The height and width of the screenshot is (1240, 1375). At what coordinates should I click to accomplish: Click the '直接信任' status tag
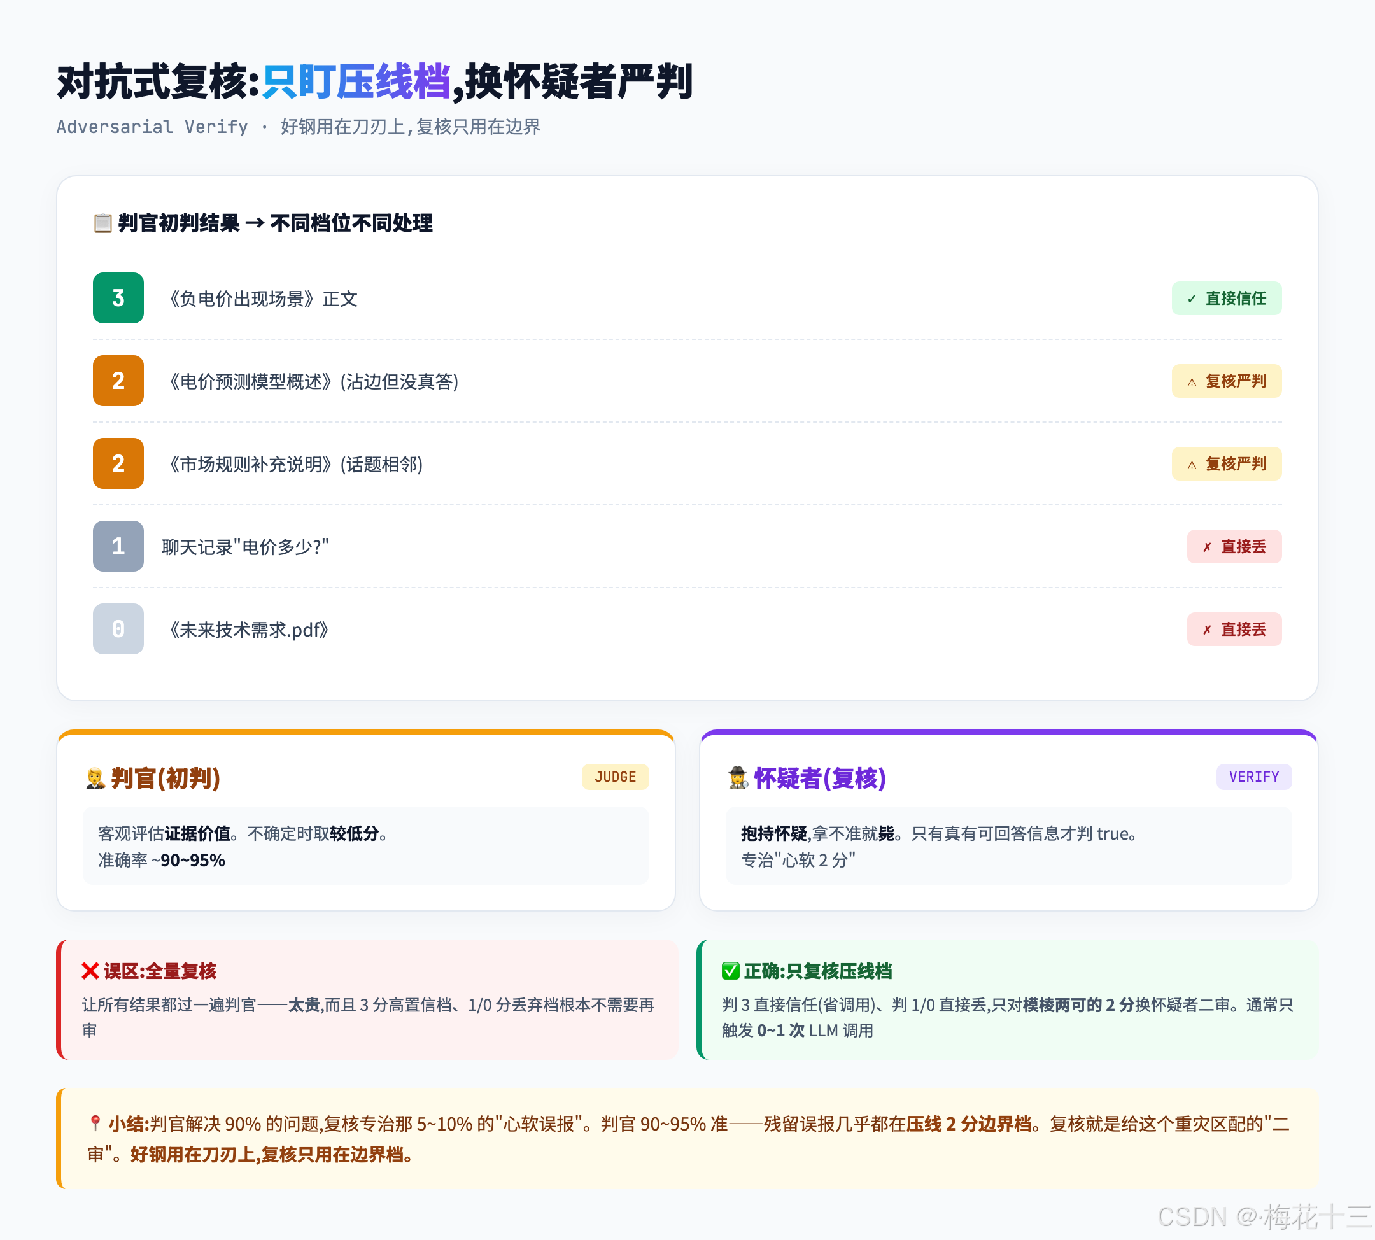1227,299
